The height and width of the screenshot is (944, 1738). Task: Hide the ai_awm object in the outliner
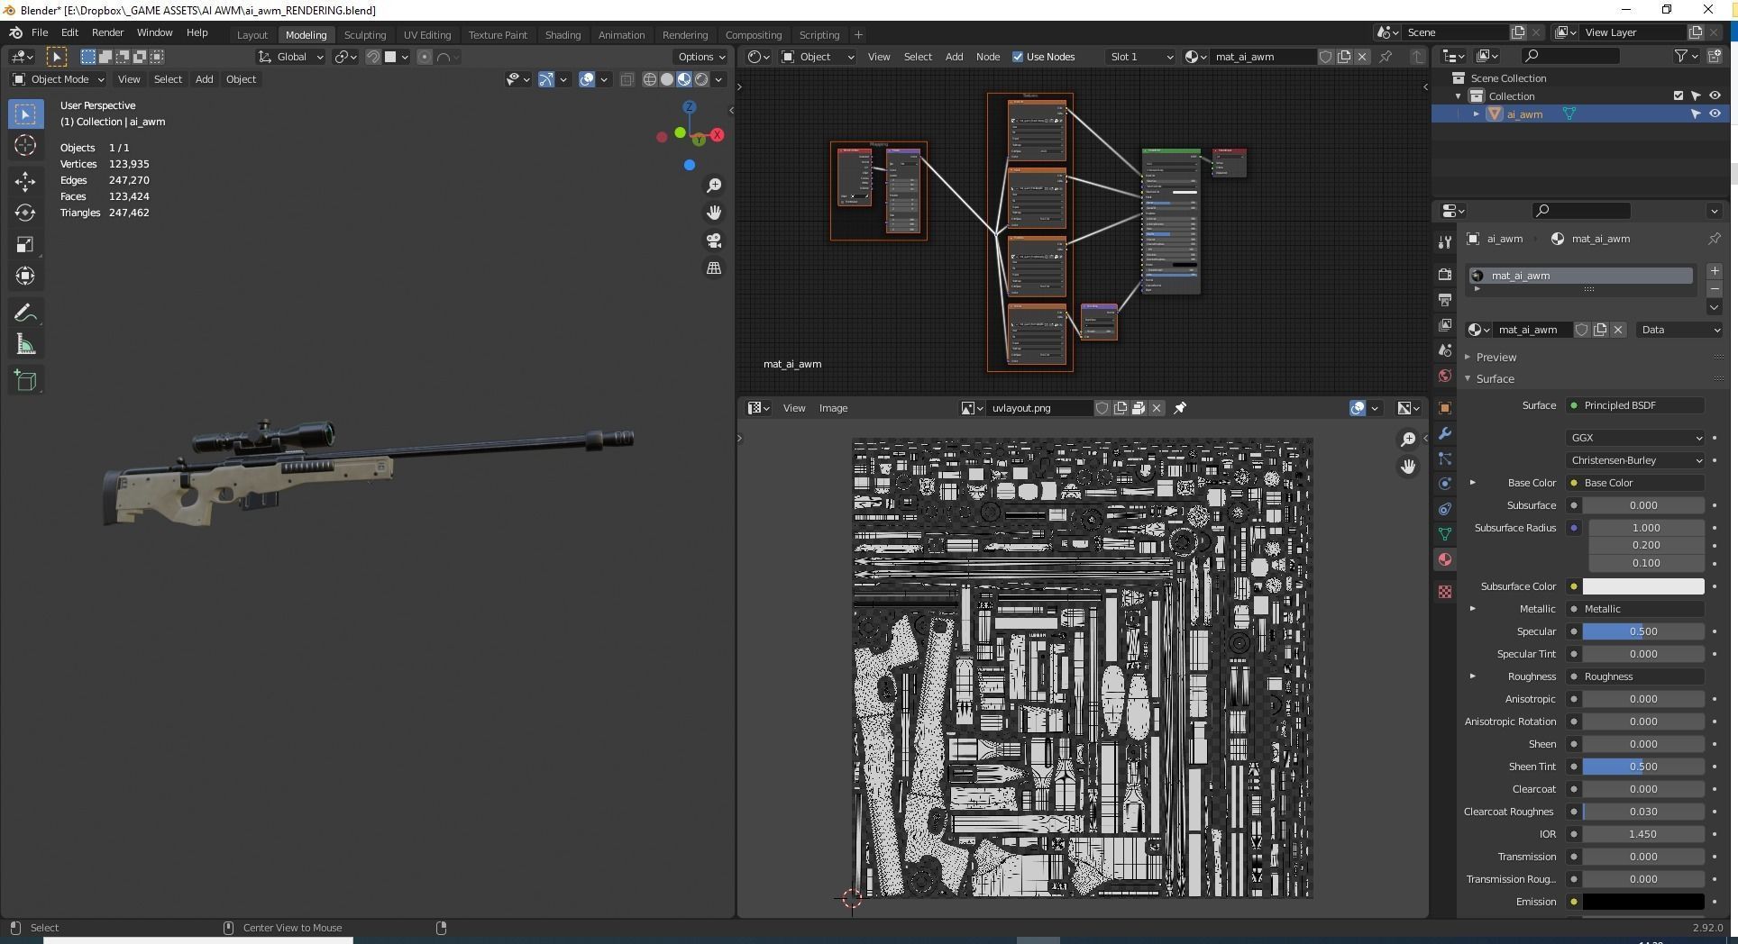[1716, 113]
